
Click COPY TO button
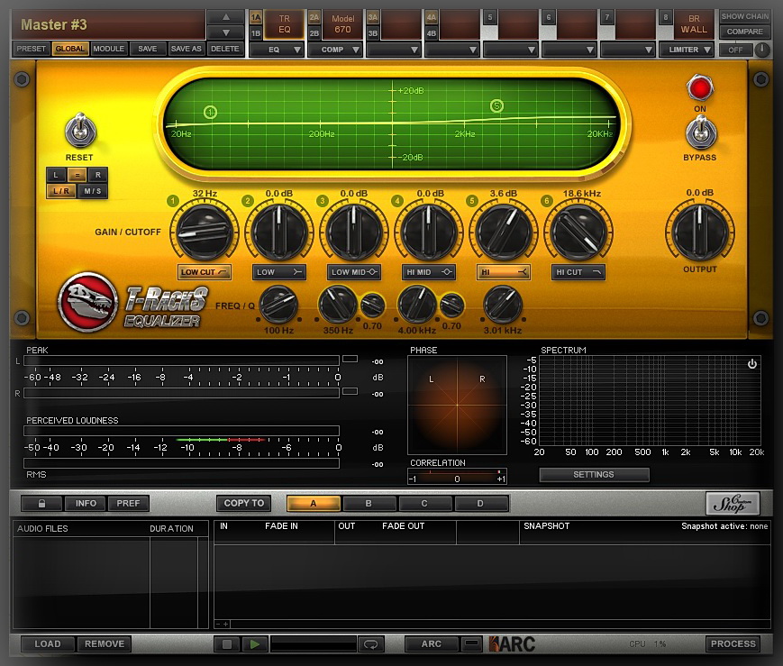[243, 503]
